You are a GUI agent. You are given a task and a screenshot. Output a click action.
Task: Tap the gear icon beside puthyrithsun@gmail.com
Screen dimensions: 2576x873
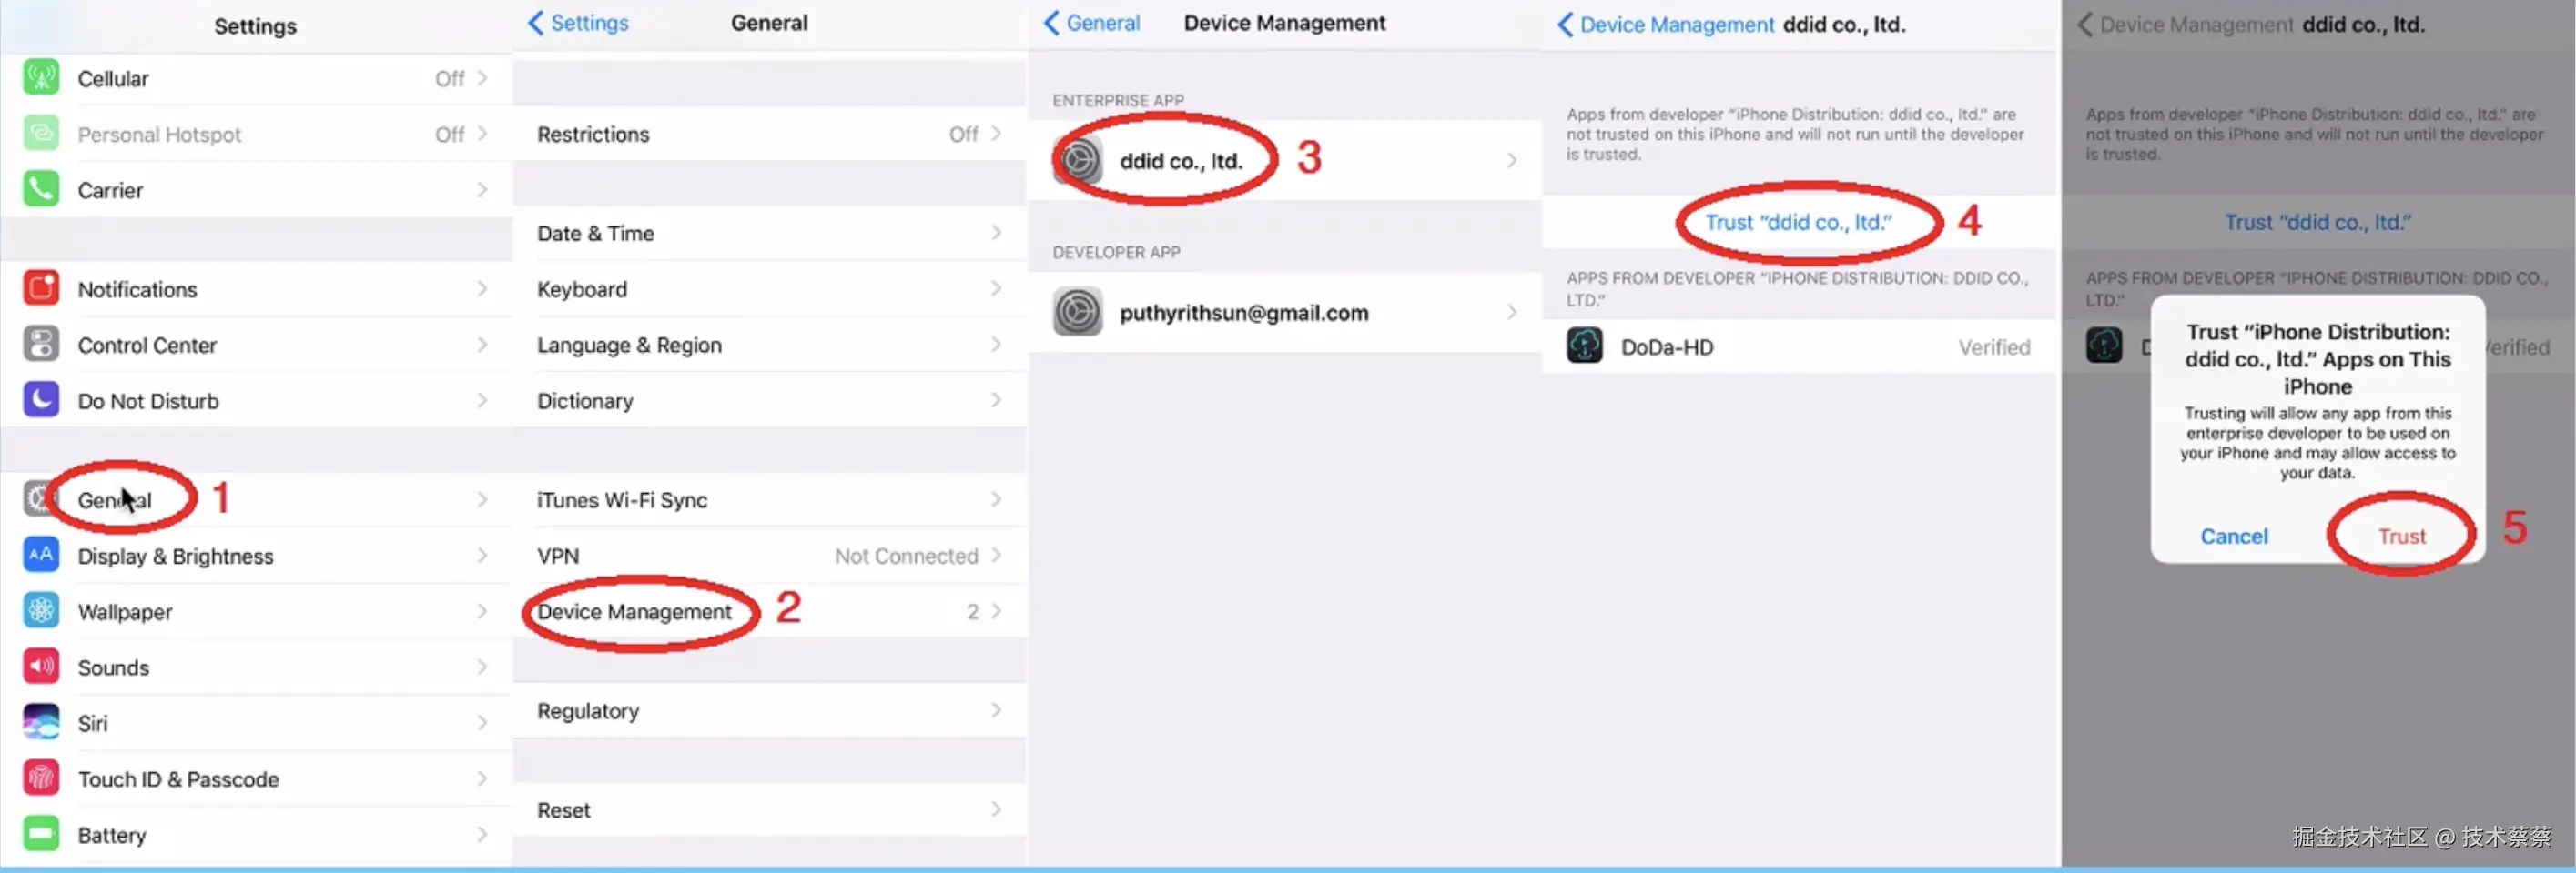(x=1078, y=312)
